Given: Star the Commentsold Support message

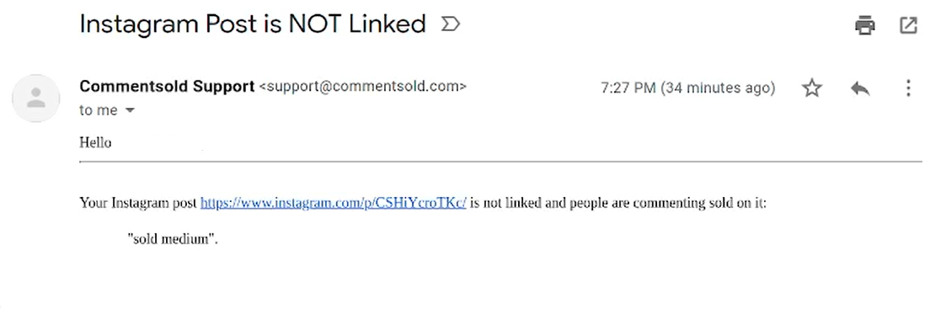Looking at the screenshot, I should 812,88.
